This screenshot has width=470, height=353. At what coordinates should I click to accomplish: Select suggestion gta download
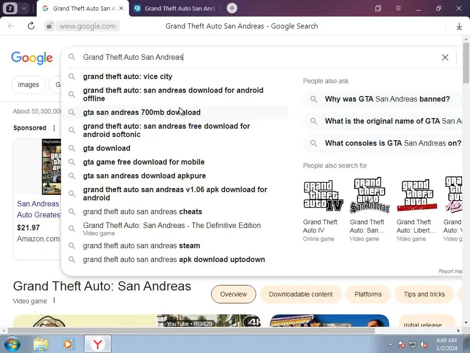click(x=175, y=148)
